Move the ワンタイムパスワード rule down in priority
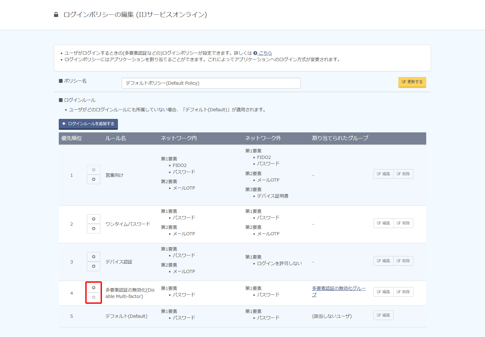This screenshot has width=485, height=337. coord(94,229)
